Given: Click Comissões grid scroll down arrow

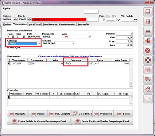Looking at the screenshot, I should [131, 104].
